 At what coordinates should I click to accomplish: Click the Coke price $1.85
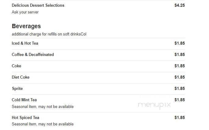179,66
